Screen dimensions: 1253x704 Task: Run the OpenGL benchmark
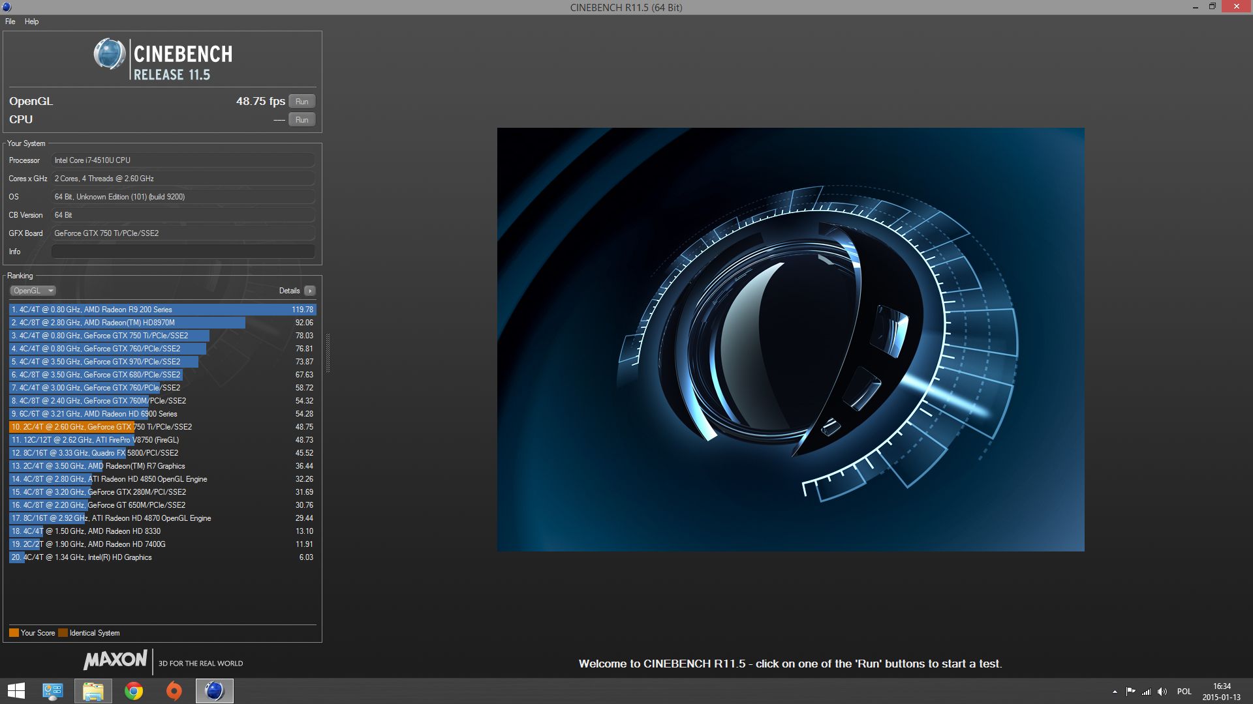point(302,102)
